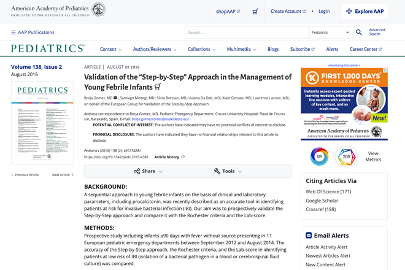Open the Alerts menu item

coord(332,49)
